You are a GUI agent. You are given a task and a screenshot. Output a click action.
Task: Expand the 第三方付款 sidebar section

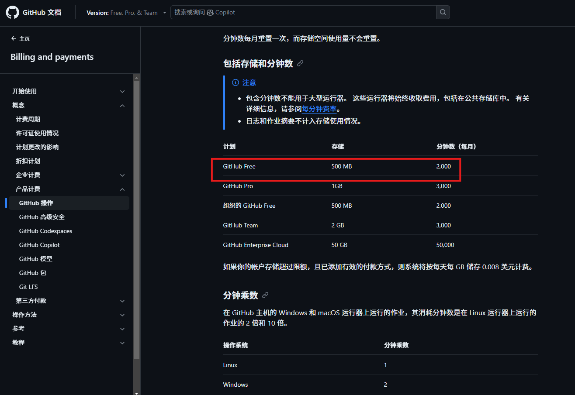coord(122,301)
